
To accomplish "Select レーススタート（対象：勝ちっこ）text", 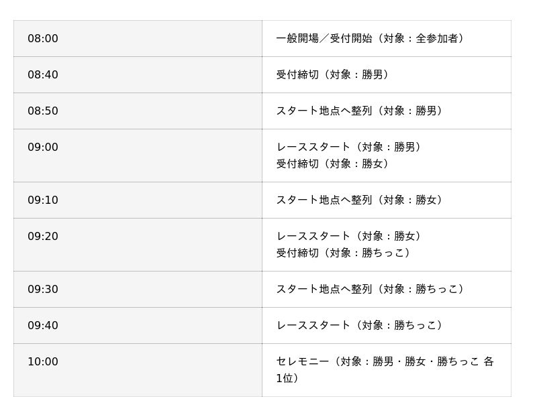I will pyautogui.click(x=361, y=326).
